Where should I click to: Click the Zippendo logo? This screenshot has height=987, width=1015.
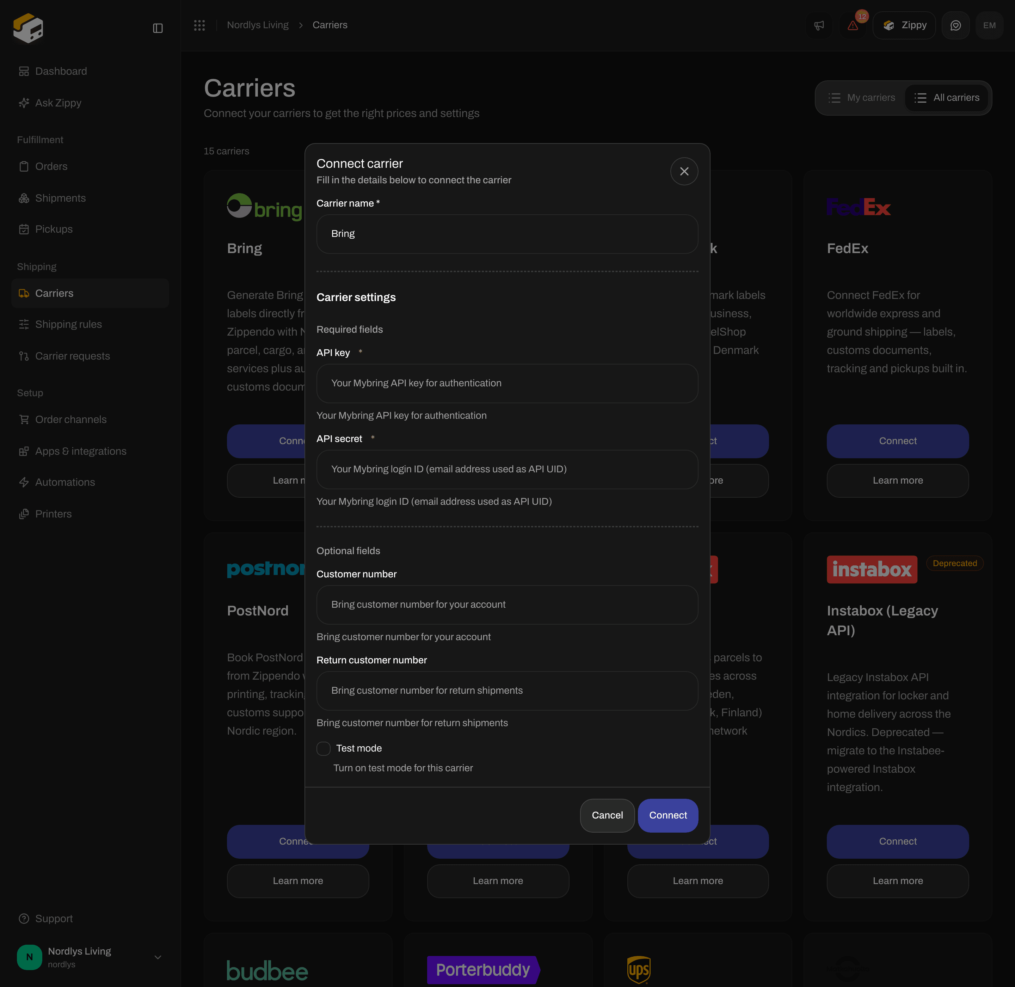28,28
